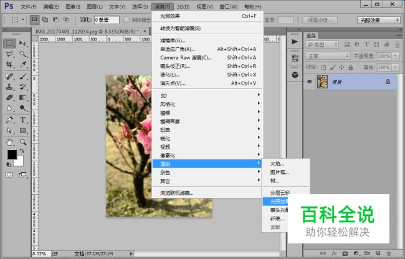
Task: Create new fill or adjustment layer
Action: tap(356, 253)
